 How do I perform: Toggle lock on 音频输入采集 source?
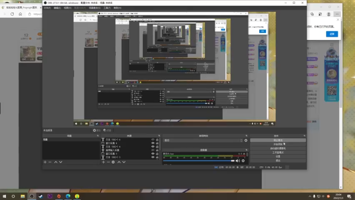[157, 150]
